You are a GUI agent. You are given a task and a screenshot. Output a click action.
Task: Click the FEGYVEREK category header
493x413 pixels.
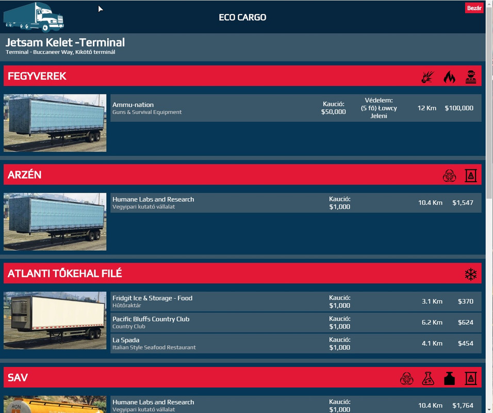click(242, 76)
